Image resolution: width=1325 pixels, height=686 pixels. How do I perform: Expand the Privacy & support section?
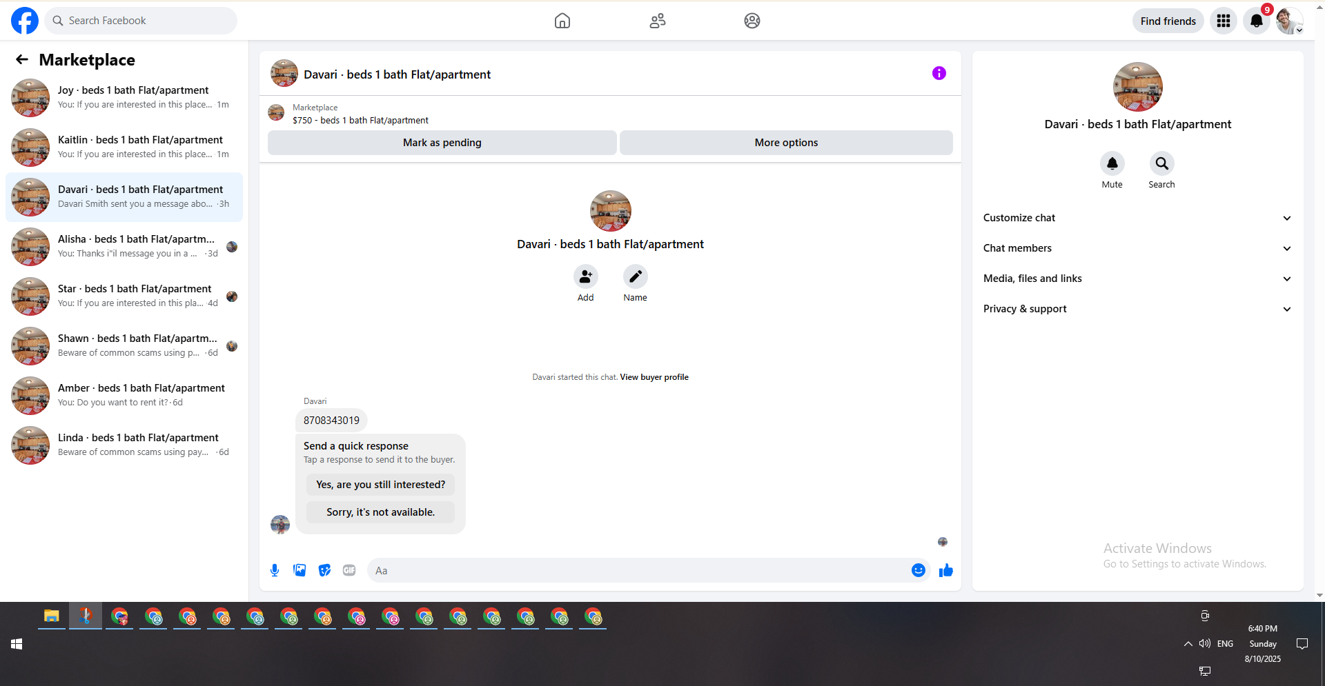point(1138,309)
